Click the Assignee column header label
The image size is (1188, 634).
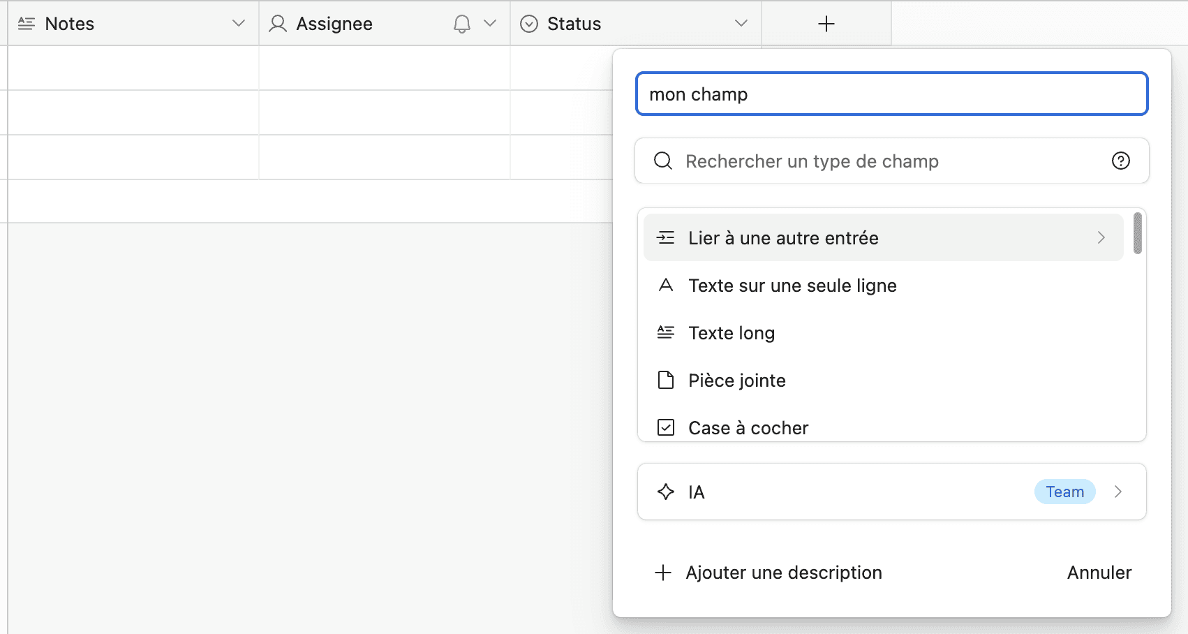coord(334,24)
